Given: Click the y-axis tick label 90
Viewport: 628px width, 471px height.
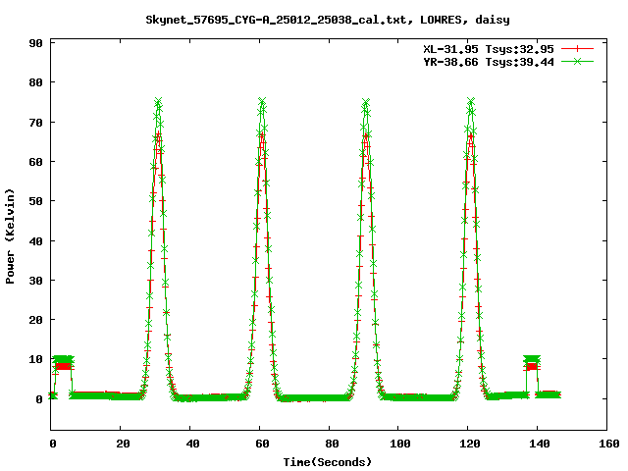Looking at the screenshot, I should point(35,43).
